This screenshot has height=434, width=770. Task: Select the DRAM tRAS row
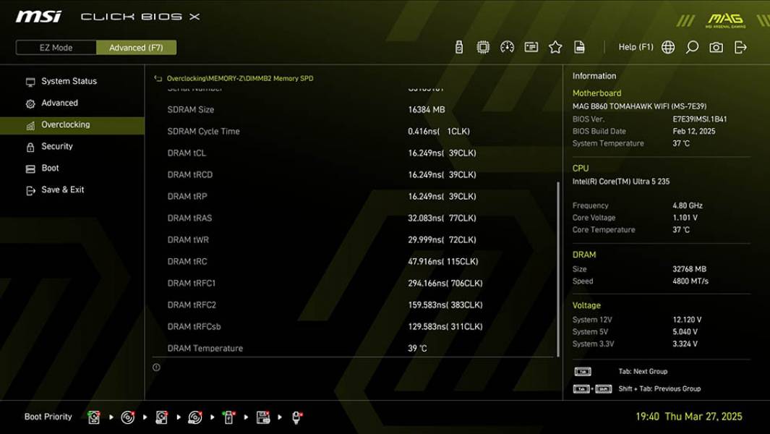(x=354, y=218)
